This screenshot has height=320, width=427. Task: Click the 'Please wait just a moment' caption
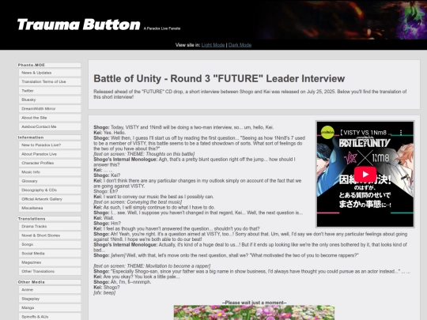(x=254, y=303)
